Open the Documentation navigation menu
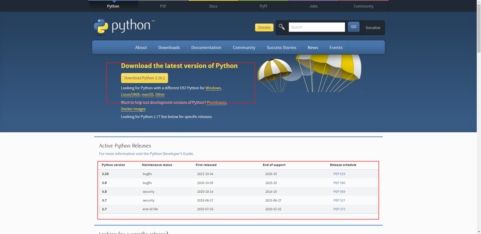 [206, 47]
